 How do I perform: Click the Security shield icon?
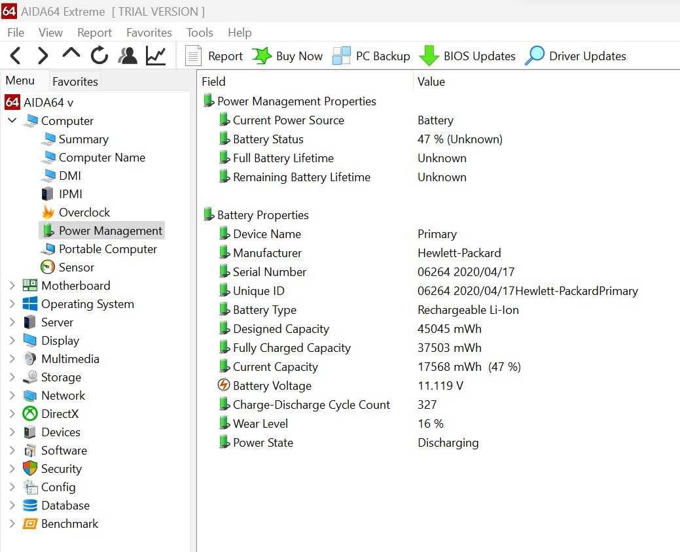[30, 468]
